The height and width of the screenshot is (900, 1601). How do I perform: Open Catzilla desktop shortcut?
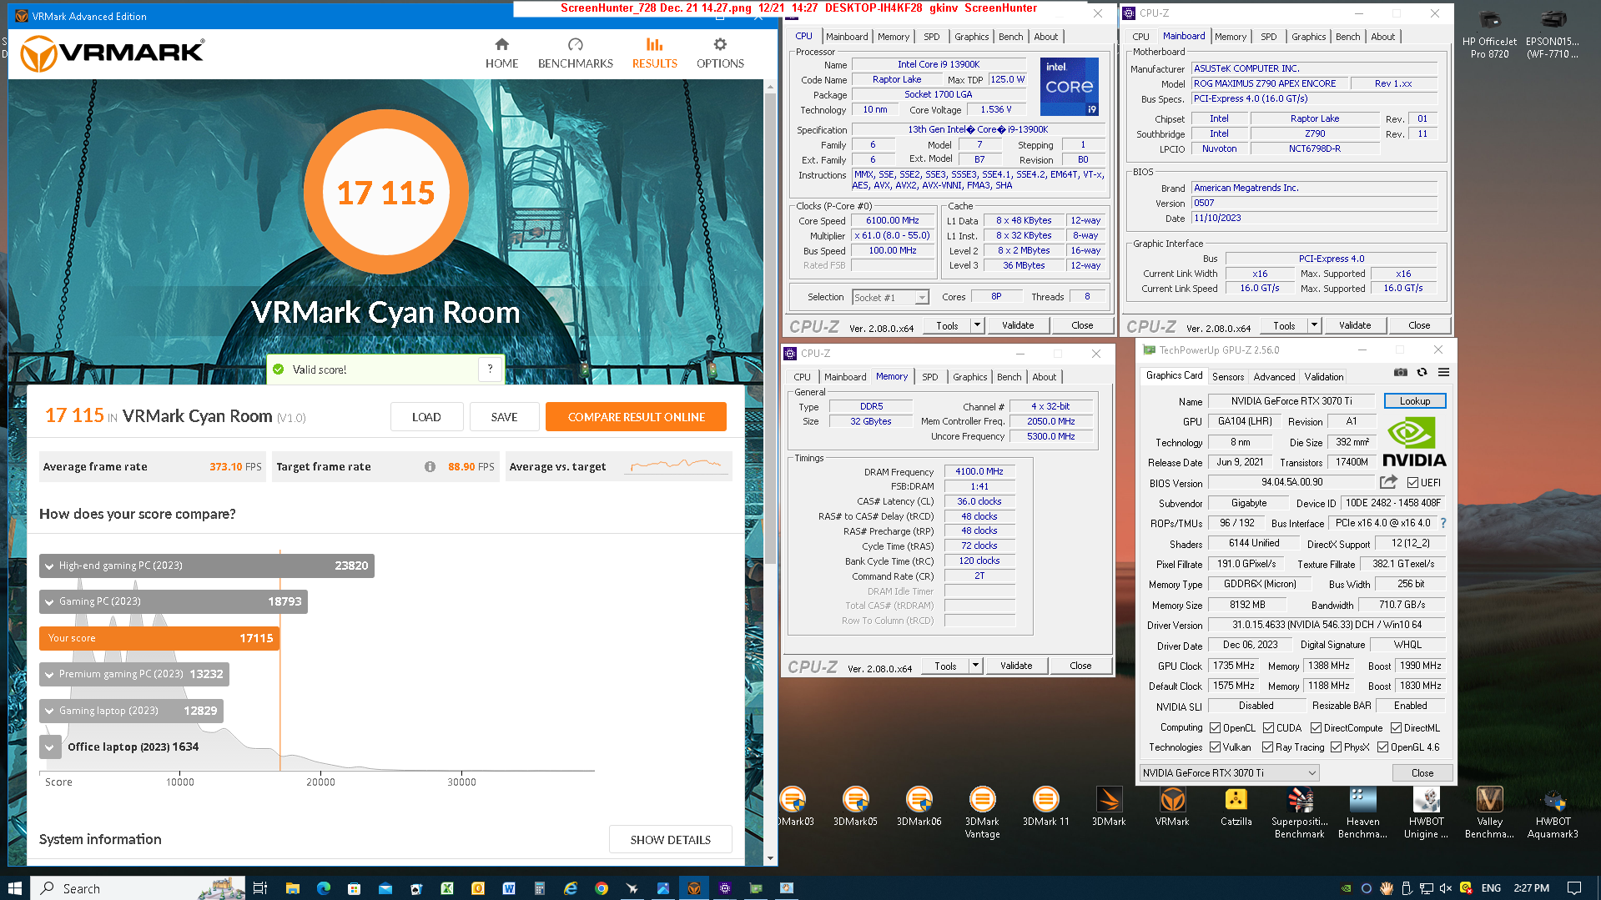click(1236, 807)
